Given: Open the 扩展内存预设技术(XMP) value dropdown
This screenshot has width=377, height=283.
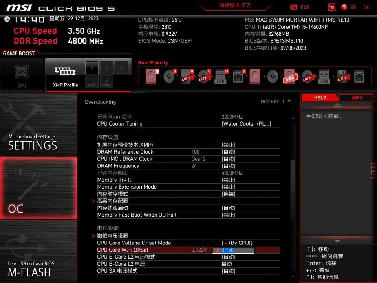Looking at the screenshot, I should pos(229,145).
